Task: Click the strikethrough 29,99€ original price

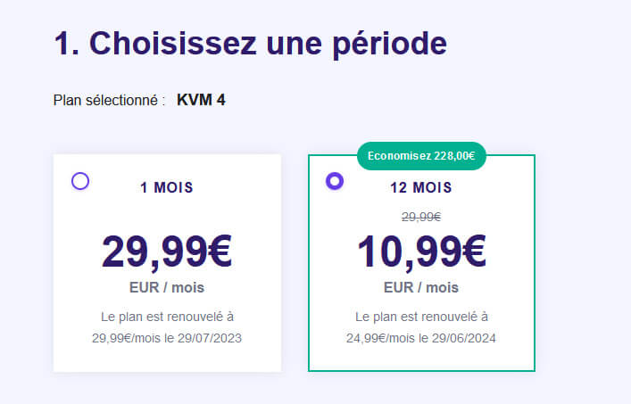Action: (421, 217)
